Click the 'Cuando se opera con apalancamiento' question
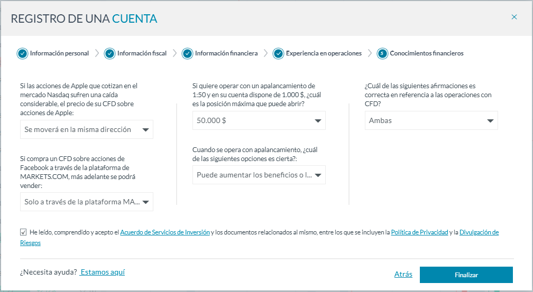This screenshot has height=292, width=533. pyautogui.click(x=255, y=154)
